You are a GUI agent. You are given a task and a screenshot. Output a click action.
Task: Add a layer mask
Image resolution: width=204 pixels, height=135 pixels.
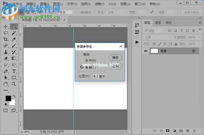(x=168, y=131)
